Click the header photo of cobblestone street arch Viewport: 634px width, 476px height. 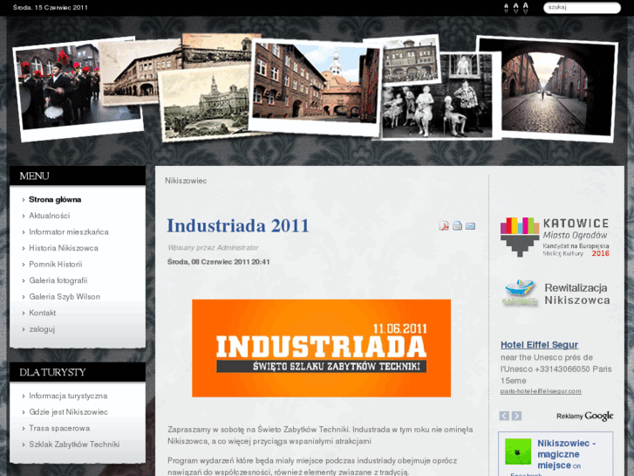[x=557, y=89]
